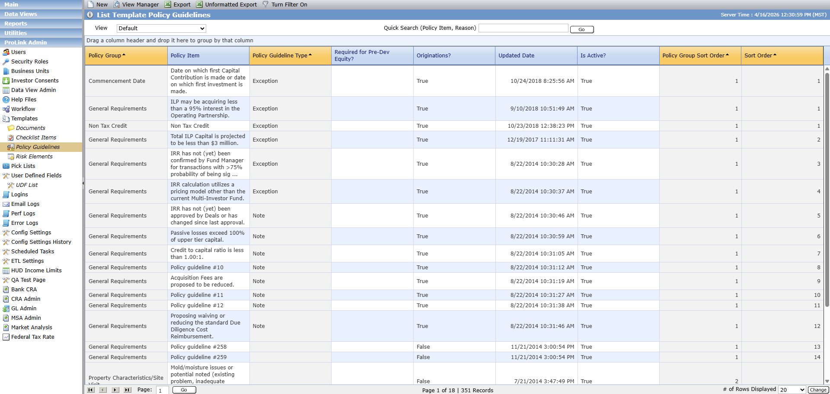Click the Export excel icon

[168, 4]
